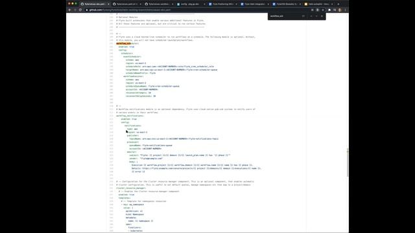Go back to the previous page
This screenshot has height=233, width=415.
(x=70, y=10)
